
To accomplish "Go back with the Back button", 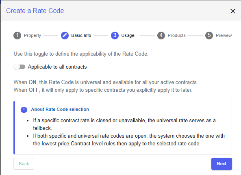I will pos(24,164).
